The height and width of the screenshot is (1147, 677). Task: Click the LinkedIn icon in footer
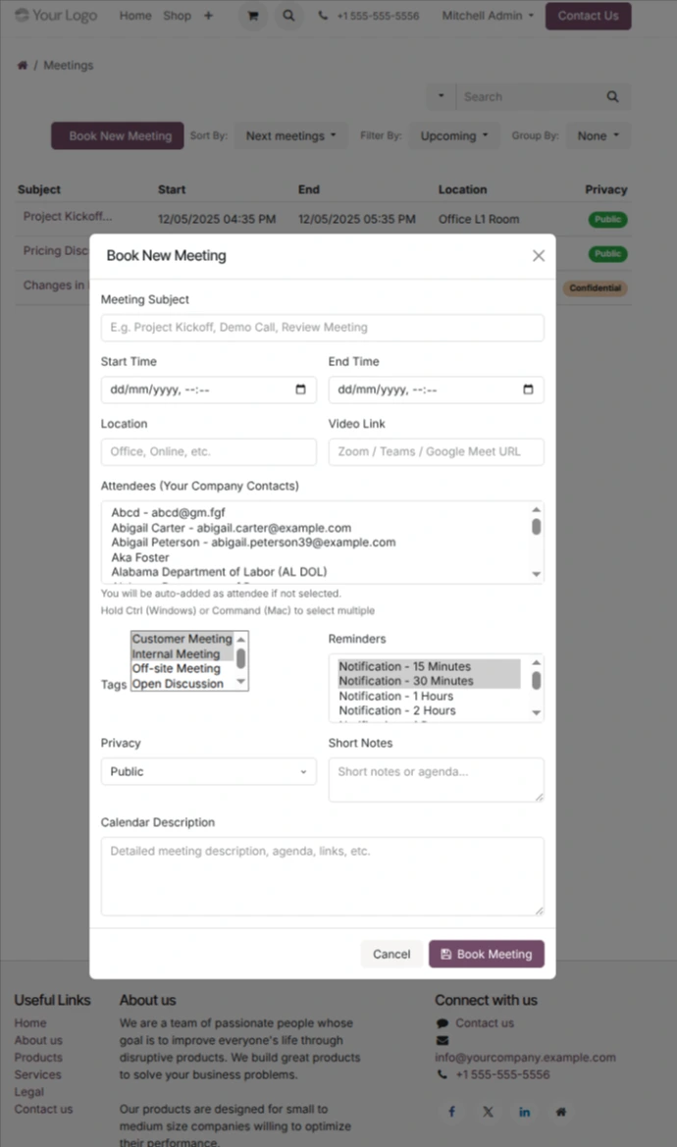click(x=525, y=1112)
